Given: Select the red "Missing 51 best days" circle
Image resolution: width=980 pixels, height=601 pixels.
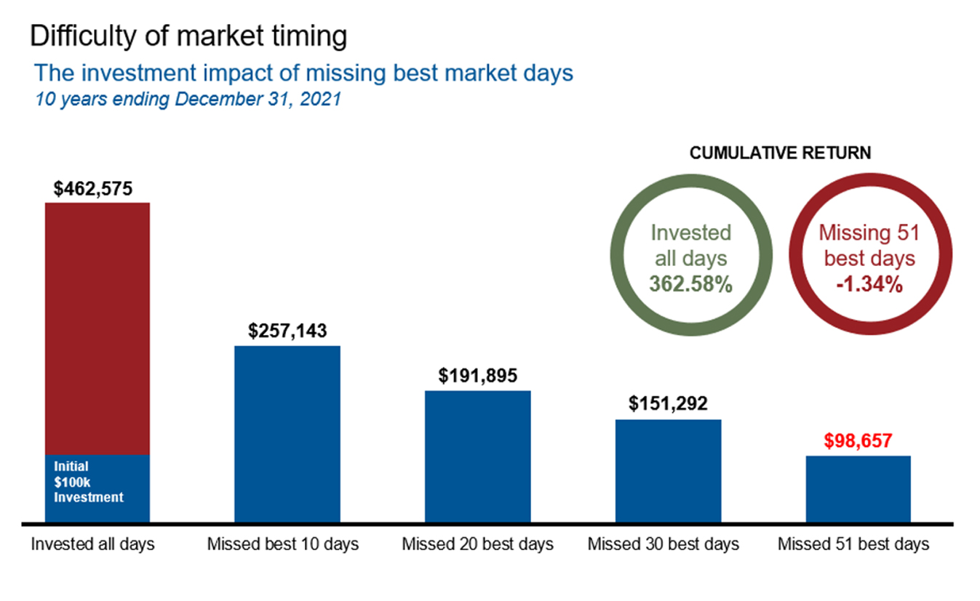Looking at the screenshot, I should (x=869, y=259).
